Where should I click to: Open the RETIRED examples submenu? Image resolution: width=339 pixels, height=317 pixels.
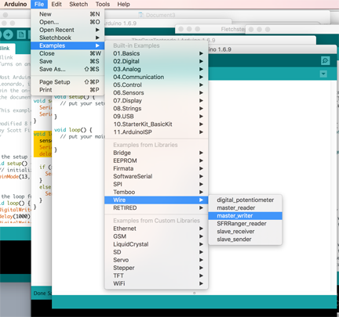coord(156,207)
